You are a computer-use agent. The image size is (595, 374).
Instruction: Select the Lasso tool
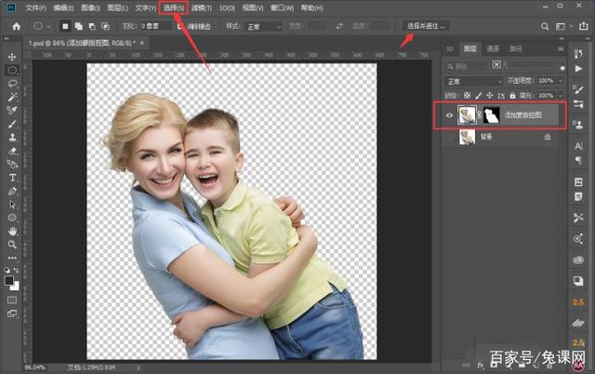12,84
